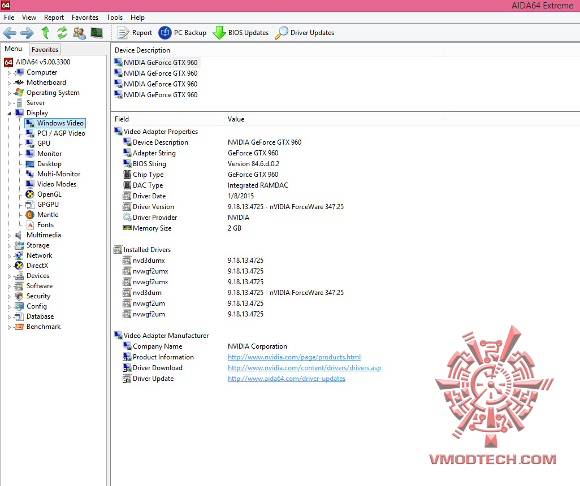580x486 pixels.
Task: Open the sensor monitor graph icon
Action: click(x=96, y=33)
